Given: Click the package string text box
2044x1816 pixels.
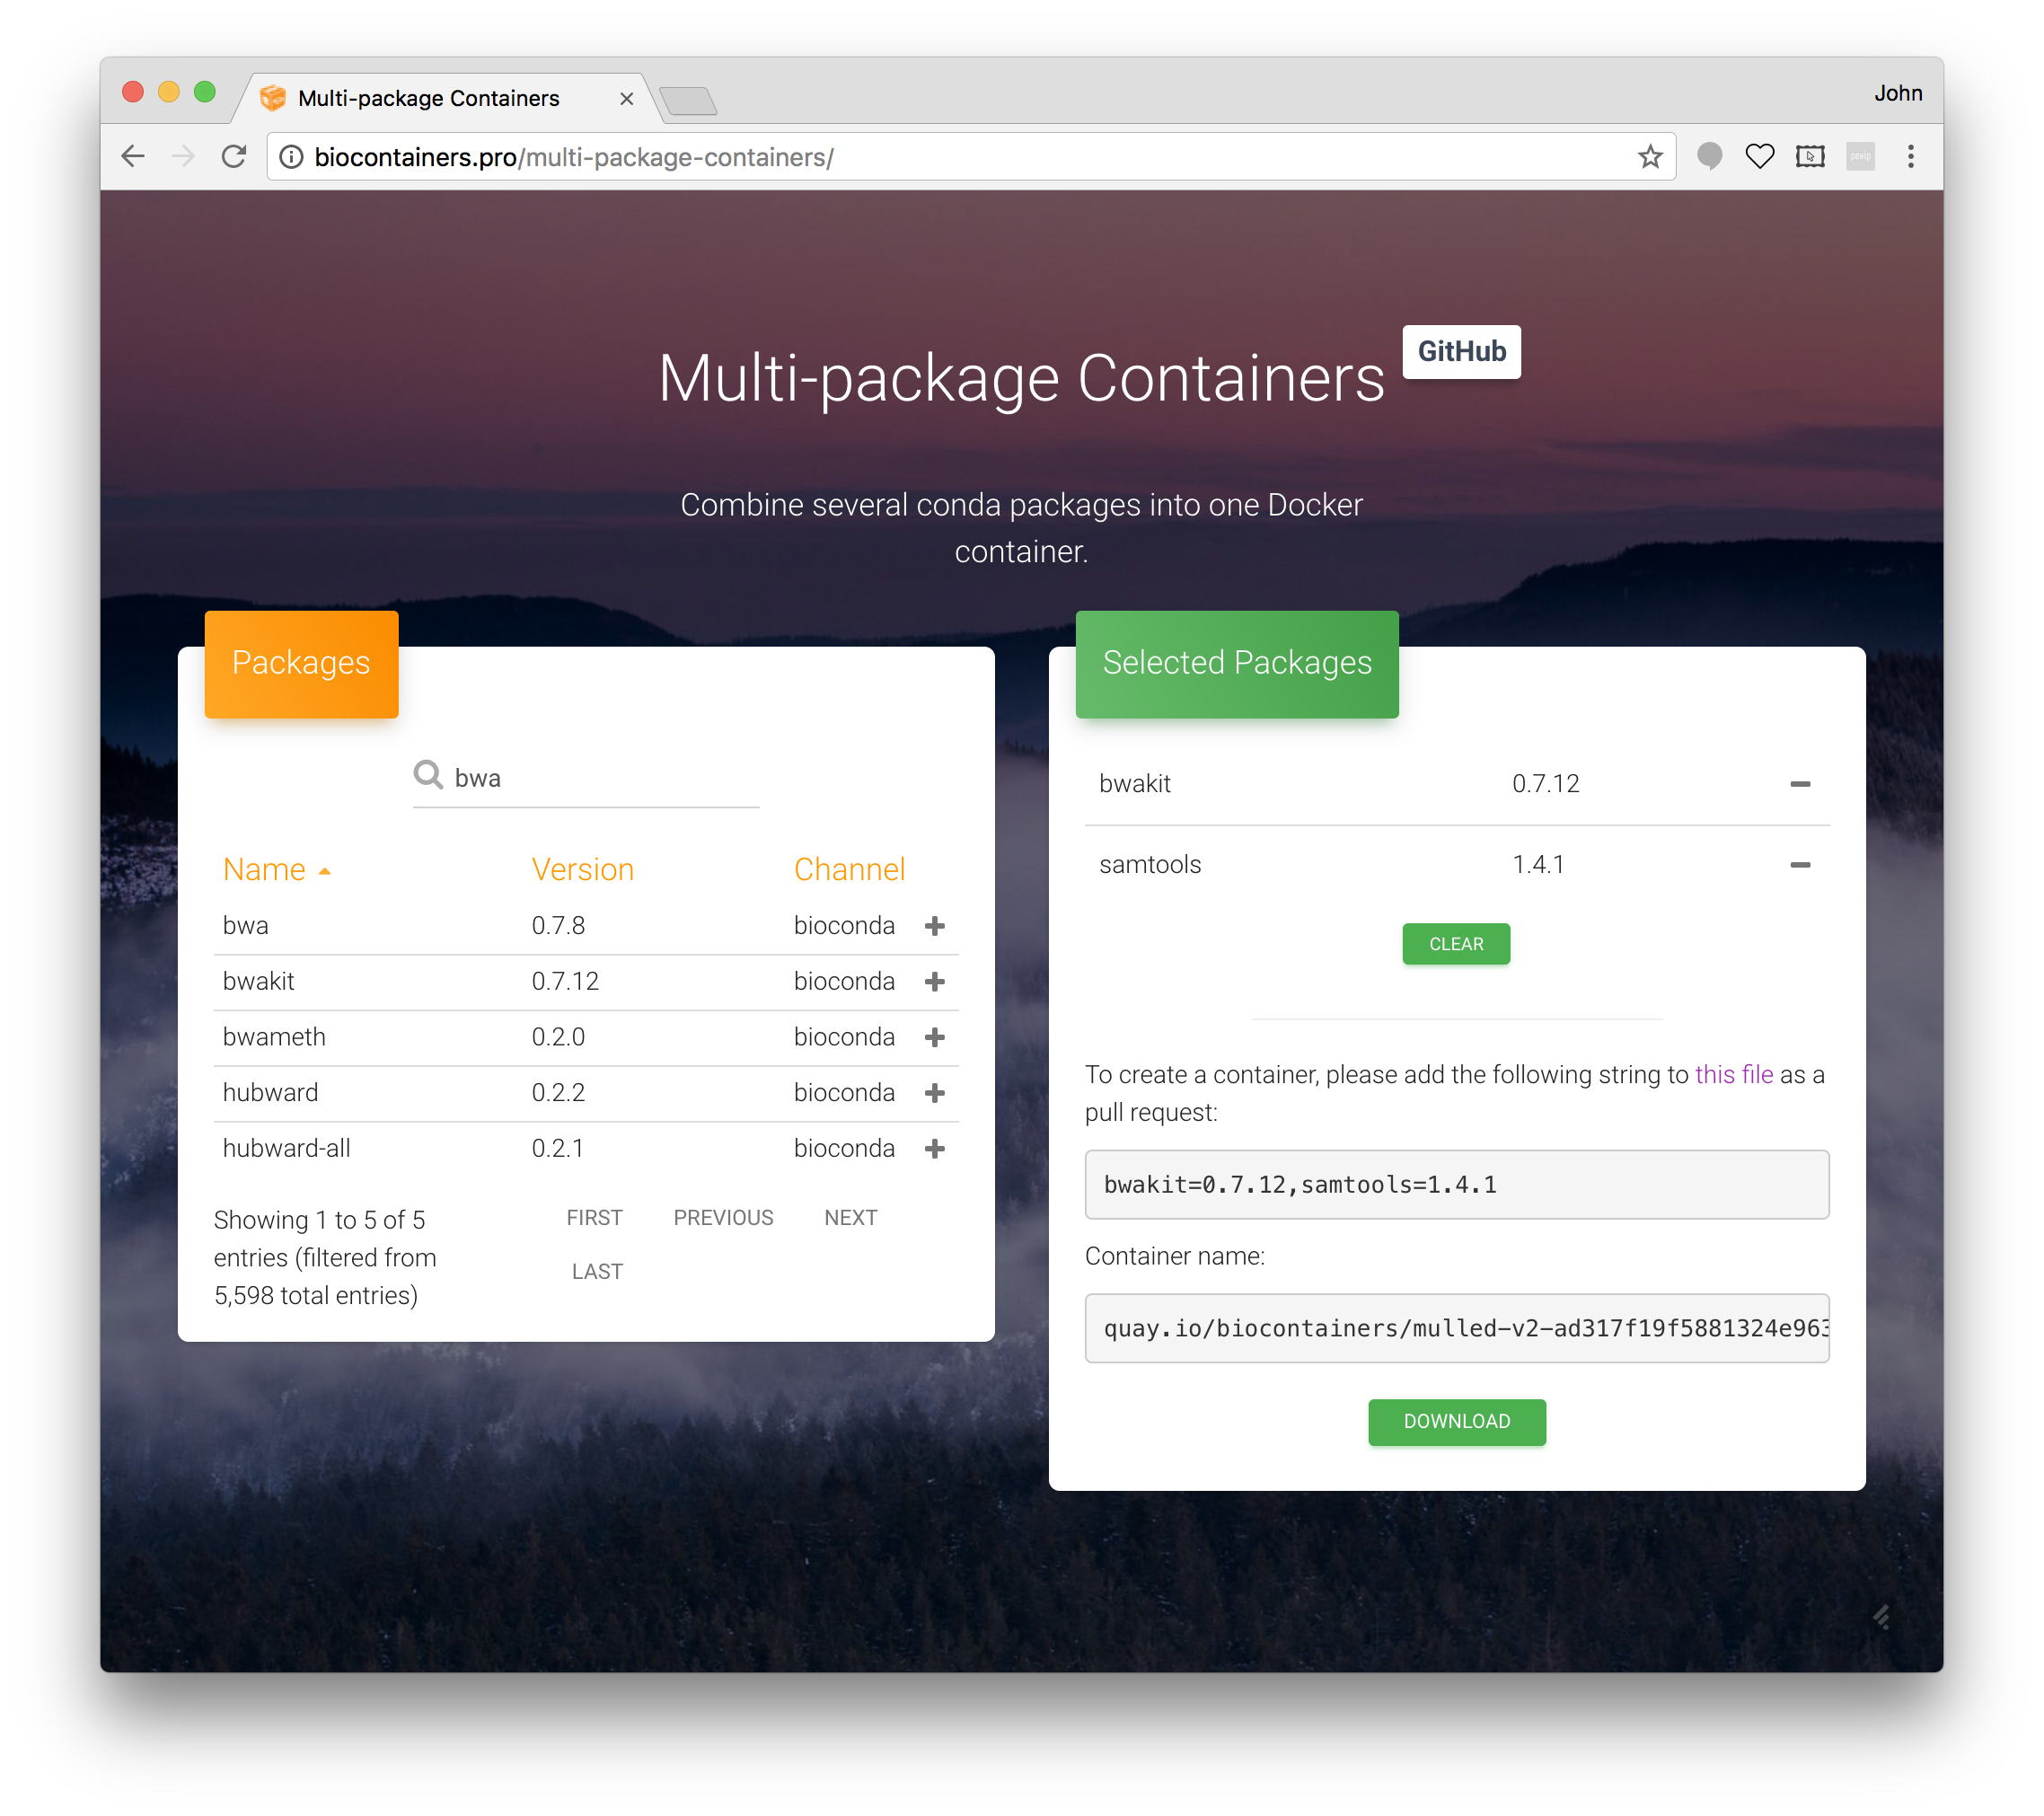Looking at the screenshot, I should coord(1457,1184).
